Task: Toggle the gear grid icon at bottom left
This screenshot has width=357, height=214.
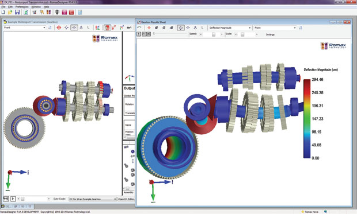Action: click(6, 199)
